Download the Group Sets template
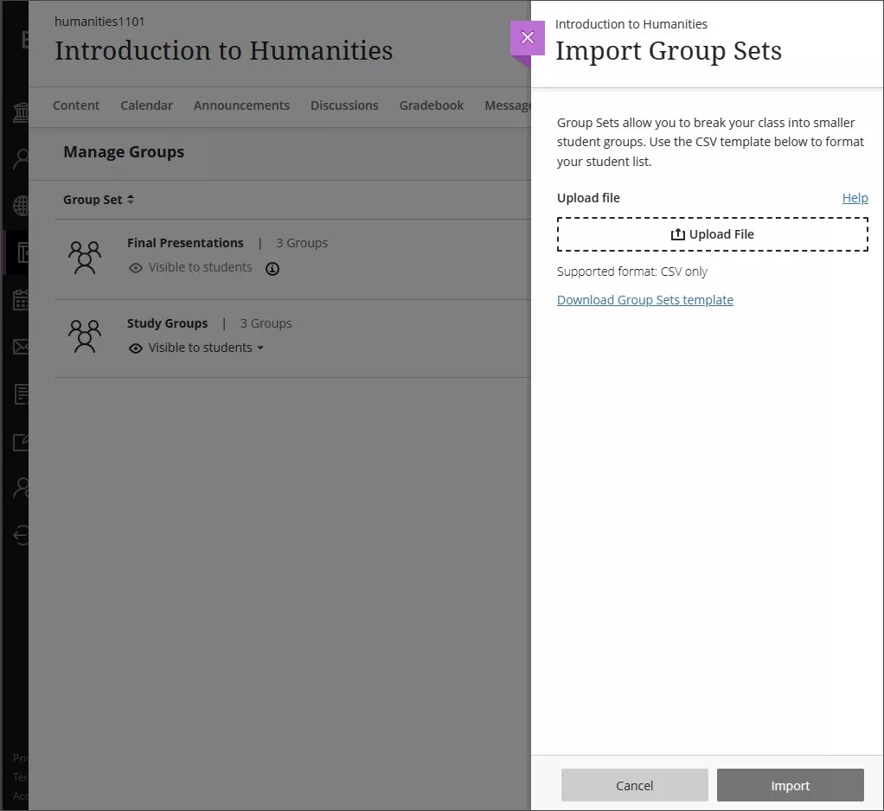This screenshot has height=811, width=884. [x=645, y=299]
